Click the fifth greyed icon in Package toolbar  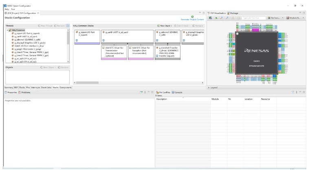(x=233, y=18)
